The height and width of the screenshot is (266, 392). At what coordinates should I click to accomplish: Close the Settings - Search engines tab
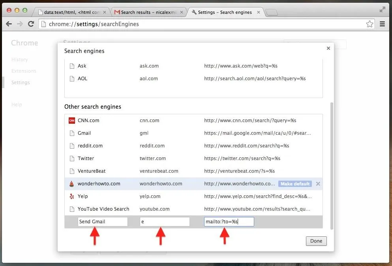259,12
